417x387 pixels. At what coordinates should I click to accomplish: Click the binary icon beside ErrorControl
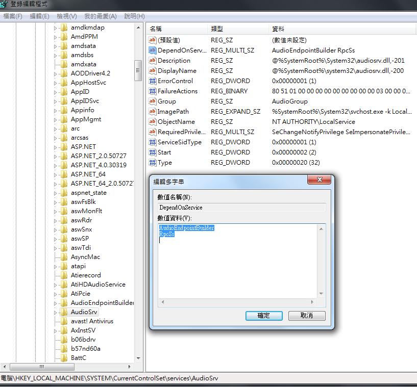point(153,81)
